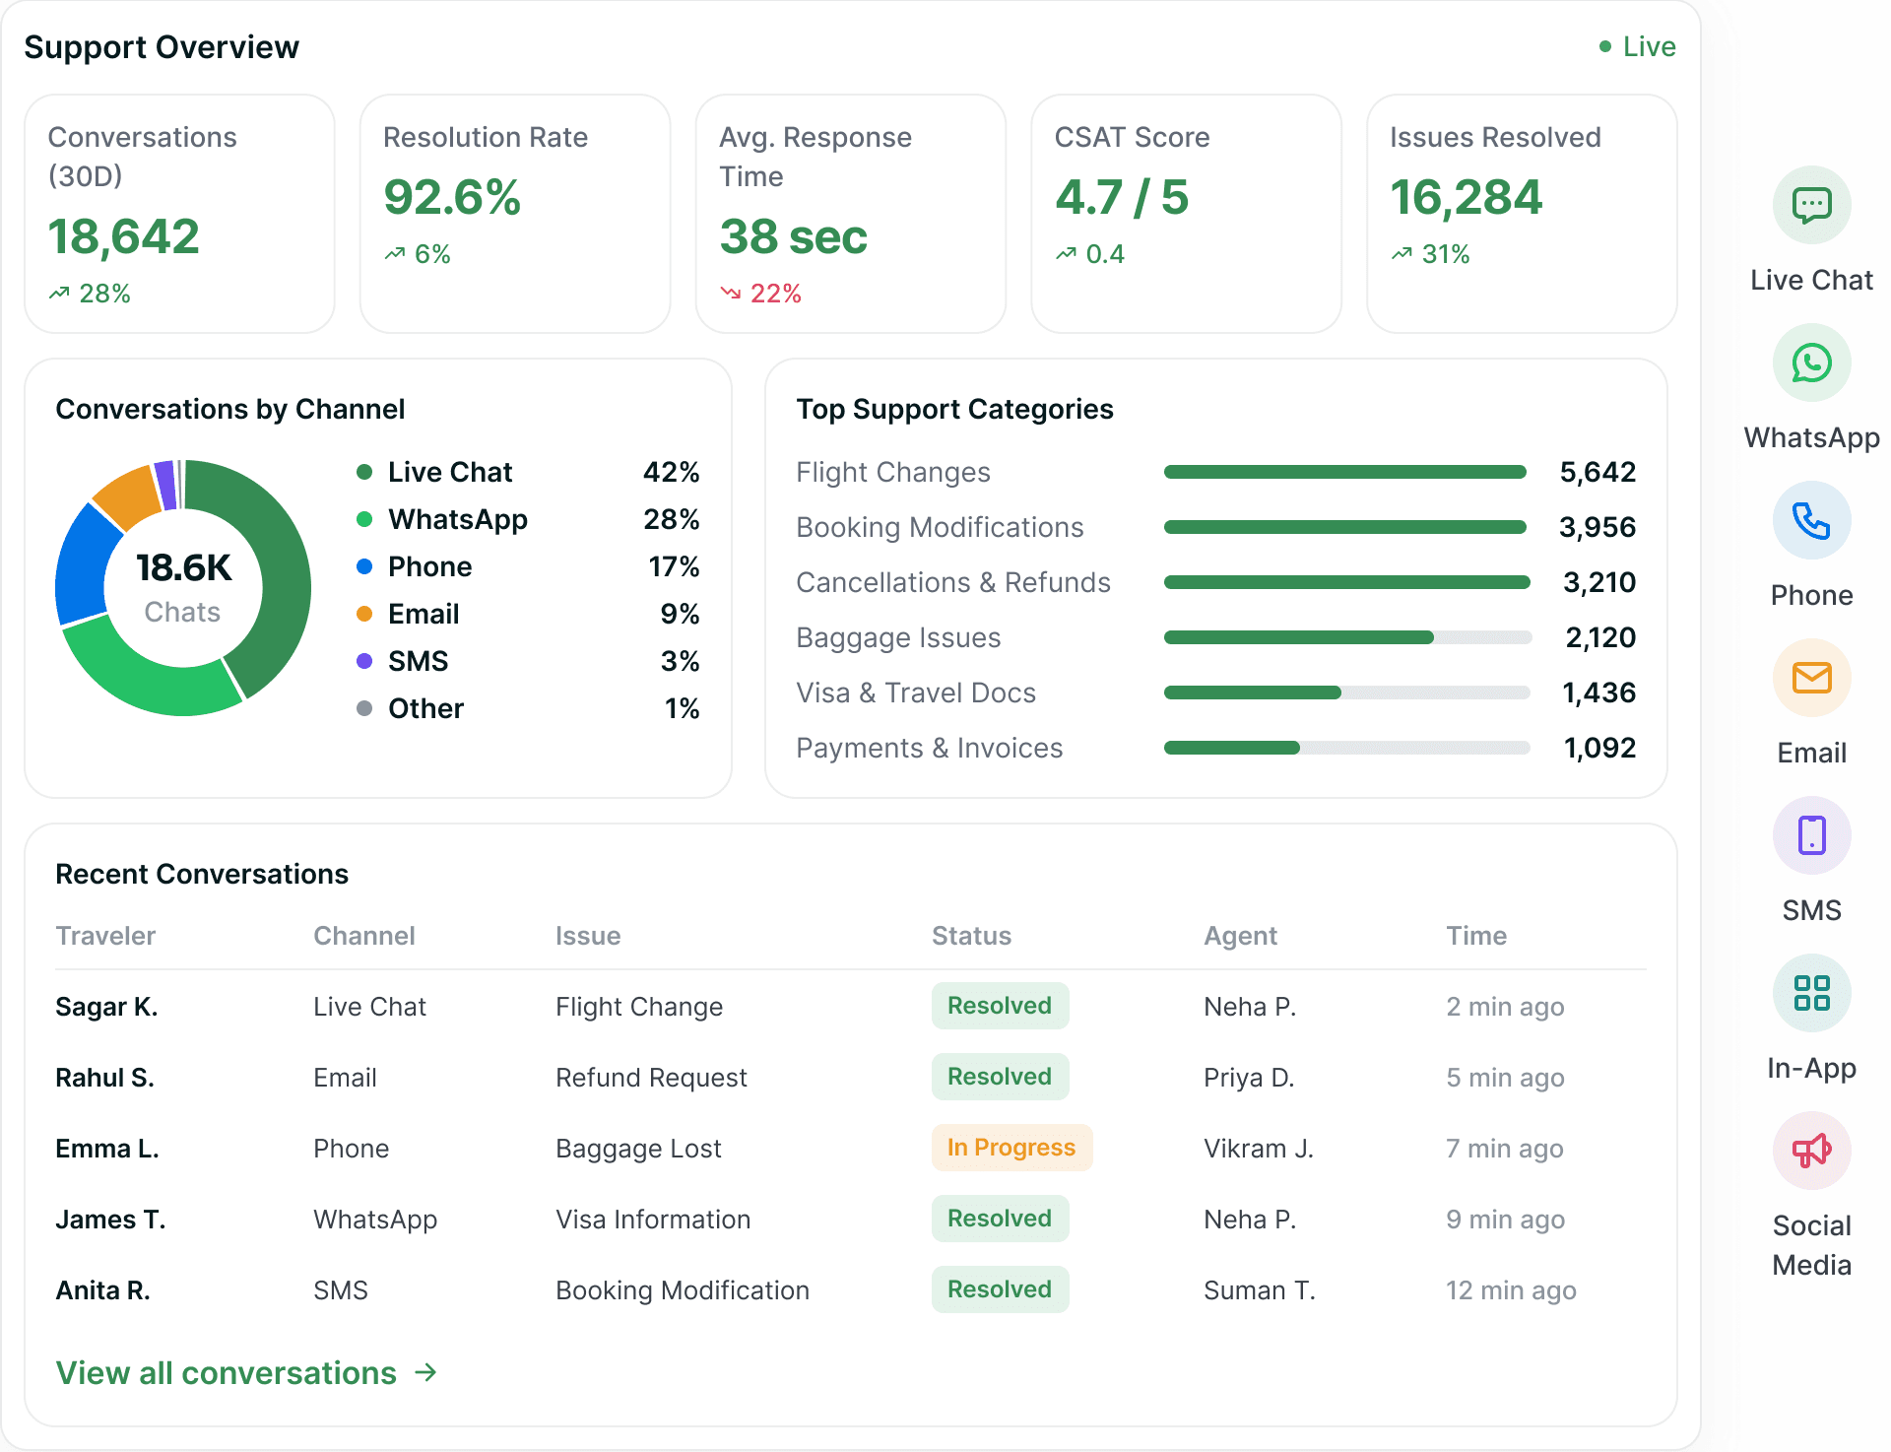The width and height of the screenshot is (1891, 1452).
Task: Click the upward trend icon under Conversations 18,642
Action: click(59, 294)
